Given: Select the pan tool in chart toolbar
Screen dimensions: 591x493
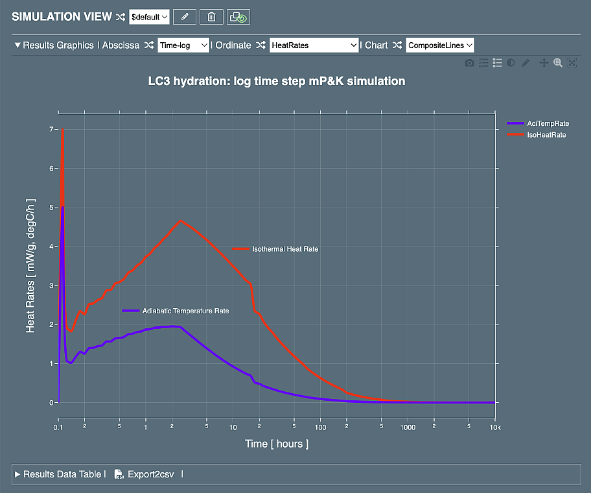Looking at the screenshot, I should point(544,63).
